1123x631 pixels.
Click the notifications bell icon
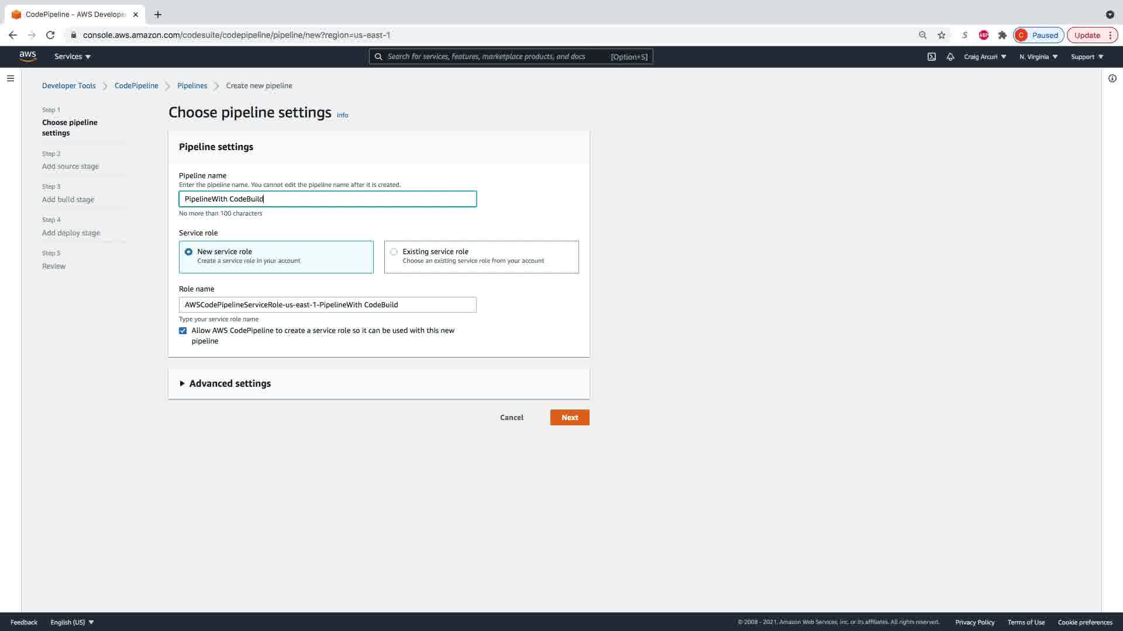click(x=950, y=57)
